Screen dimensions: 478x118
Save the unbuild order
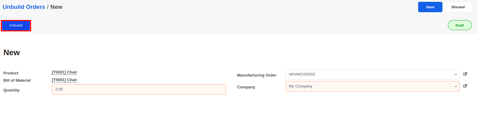(x=430, y=7)
